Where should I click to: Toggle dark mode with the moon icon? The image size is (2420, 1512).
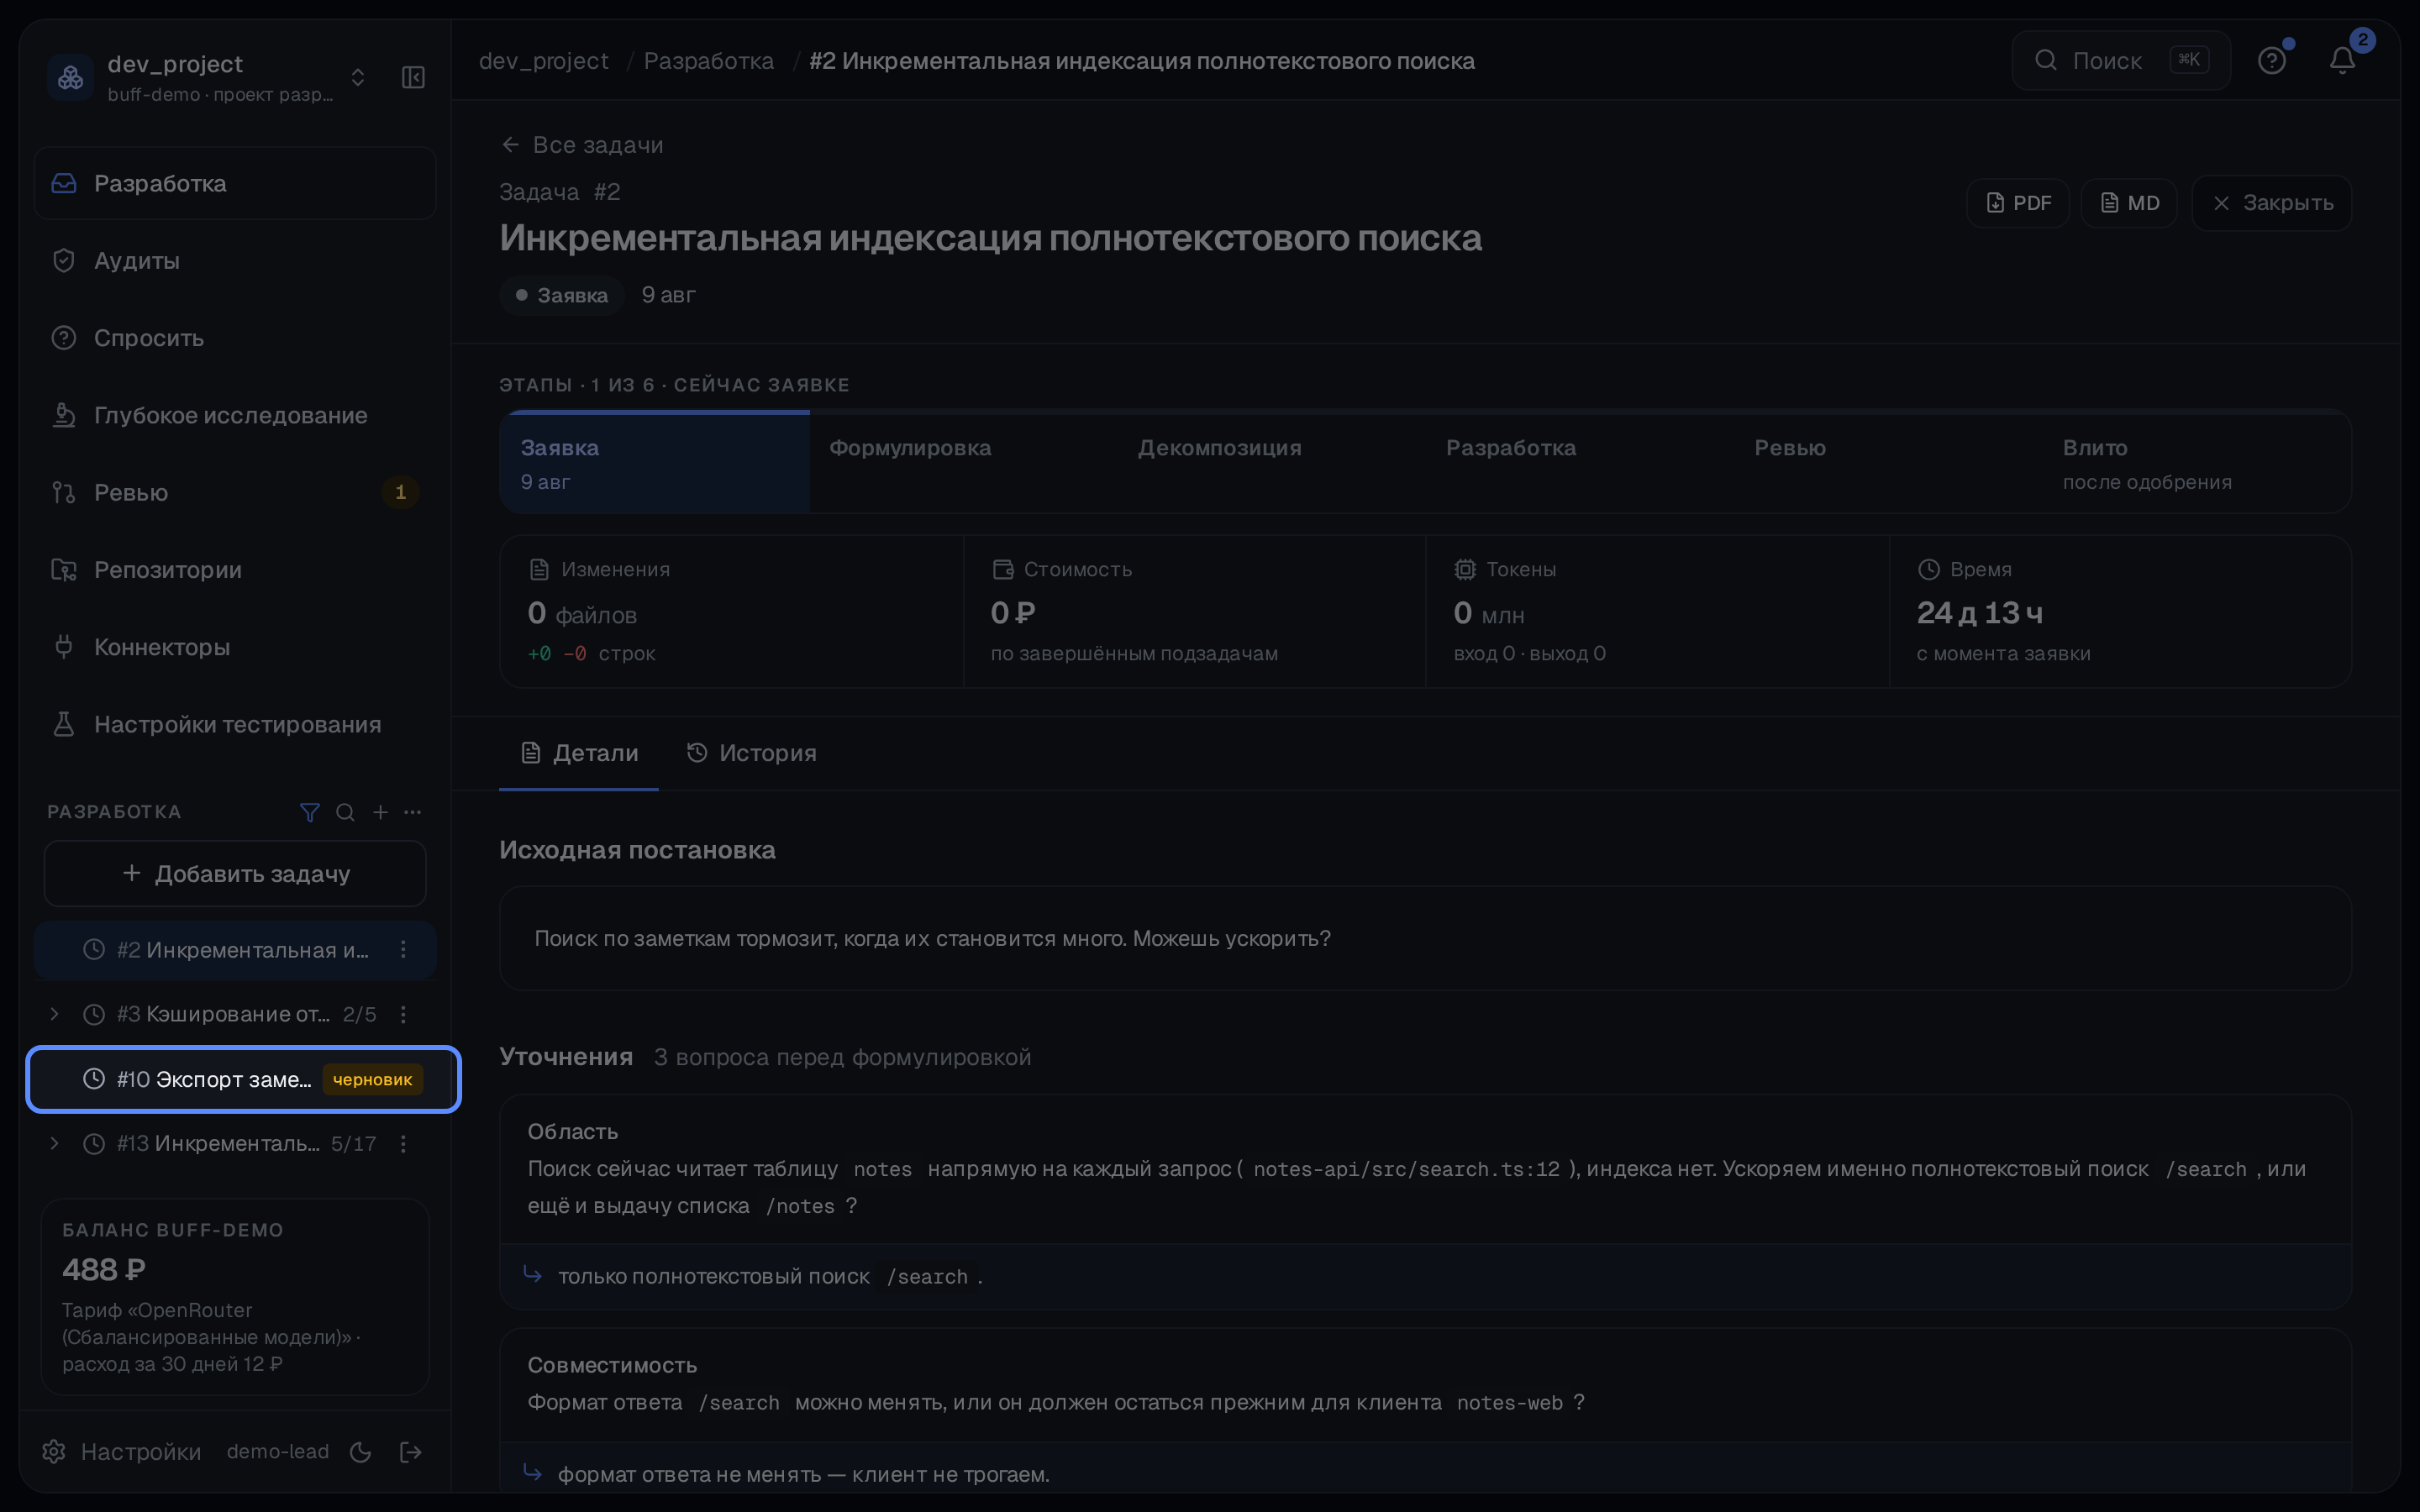[361, 1452]
